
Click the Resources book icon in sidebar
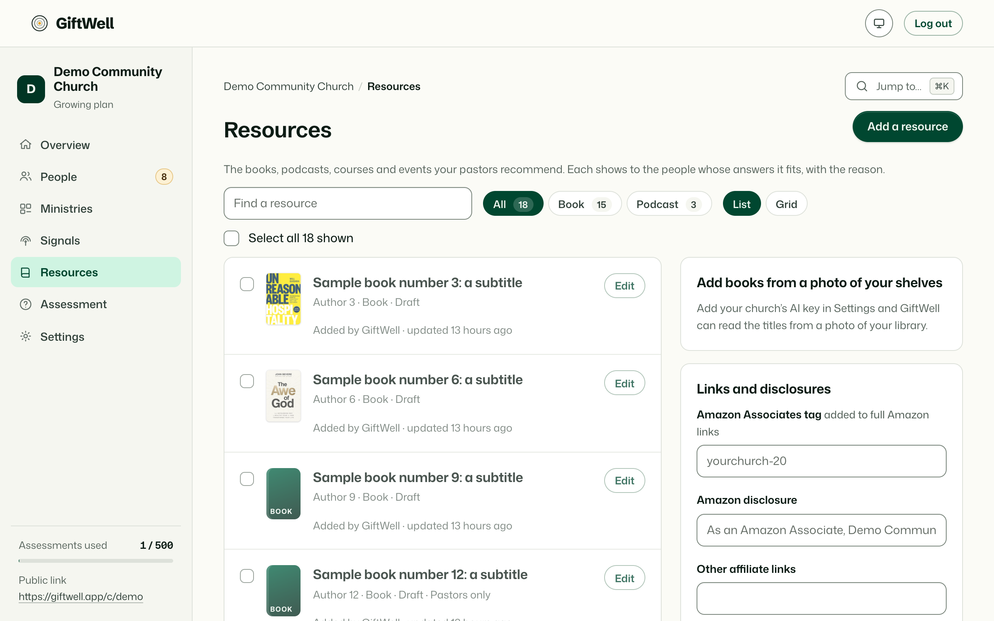pos(26,272)
